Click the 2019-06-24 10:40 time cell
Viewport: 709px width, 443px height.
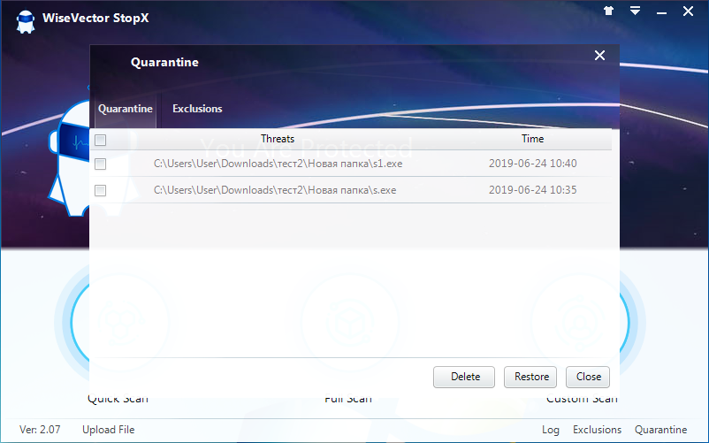533,164
